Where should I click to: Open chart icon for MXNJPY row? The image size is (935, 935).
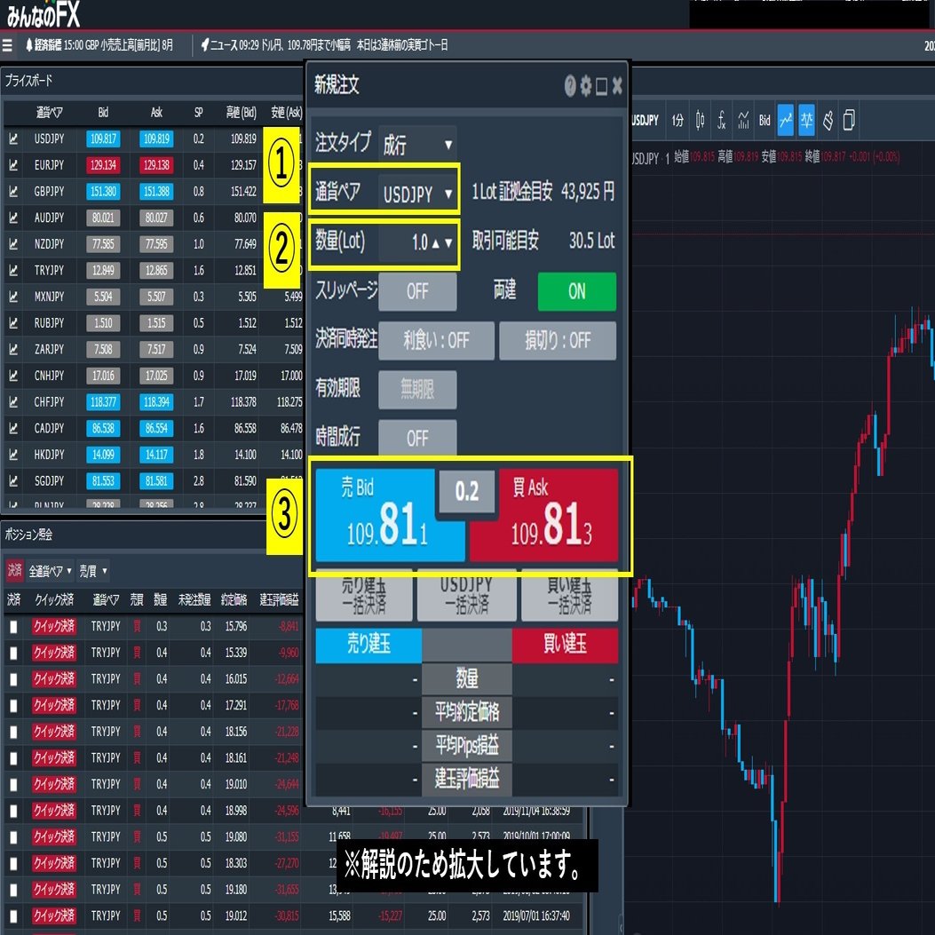(13, 297)
